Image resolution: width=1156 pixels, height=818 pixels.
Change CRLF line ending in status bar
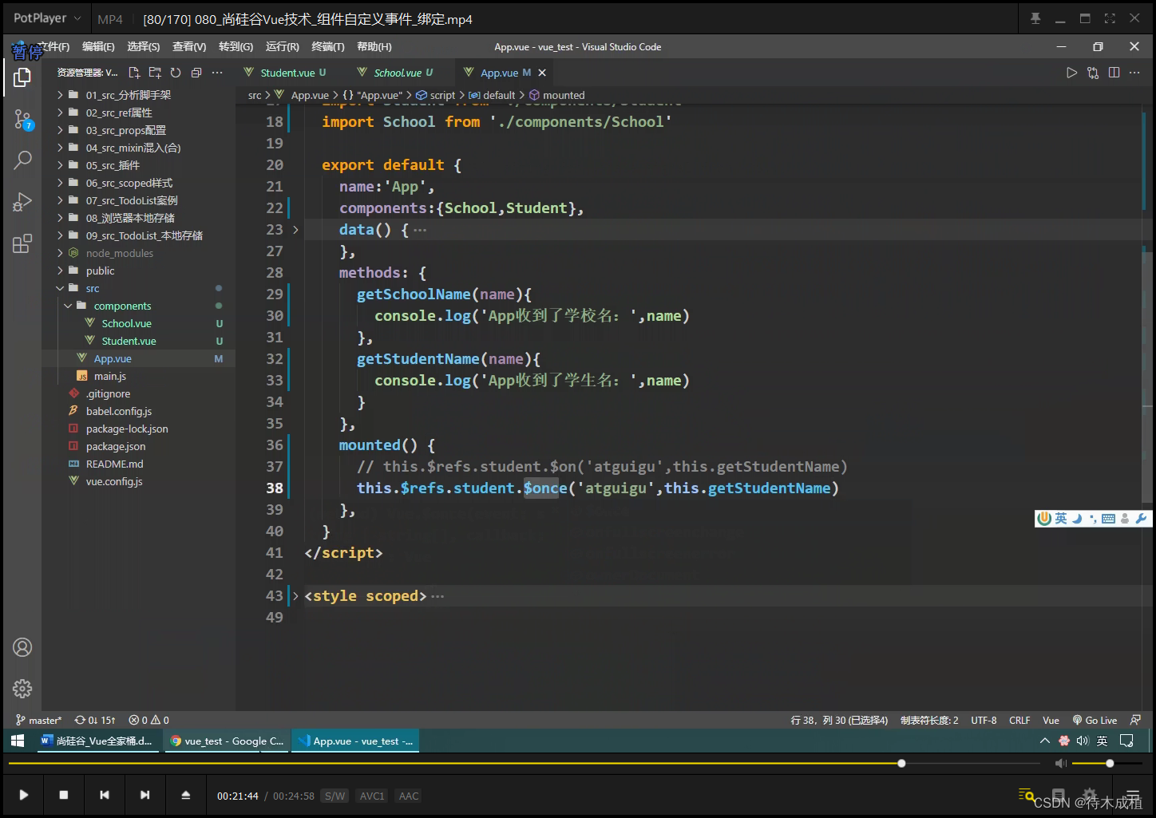tap(1019, 720)
